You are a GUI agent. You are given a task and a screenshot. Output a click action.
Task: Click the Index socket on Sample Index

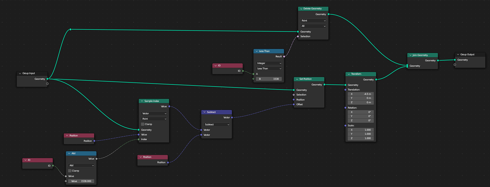click(x=139, y=139)
